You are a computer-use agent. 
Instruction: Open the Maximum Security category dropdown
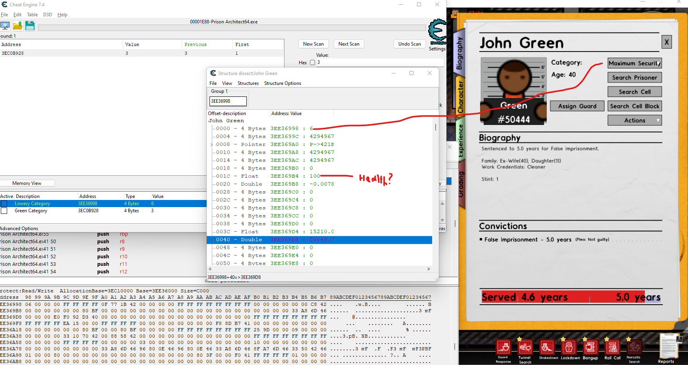pyautogui.click(x=634, y=63)
